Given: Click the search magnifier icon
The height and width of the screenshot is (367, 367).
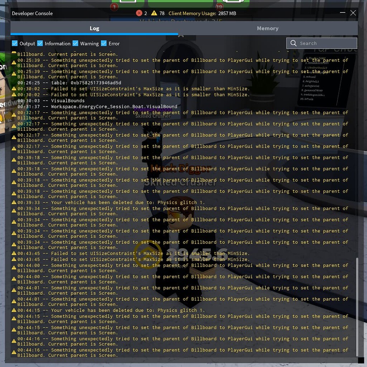Looking at the screenshot, I should (x=294, y=43).
